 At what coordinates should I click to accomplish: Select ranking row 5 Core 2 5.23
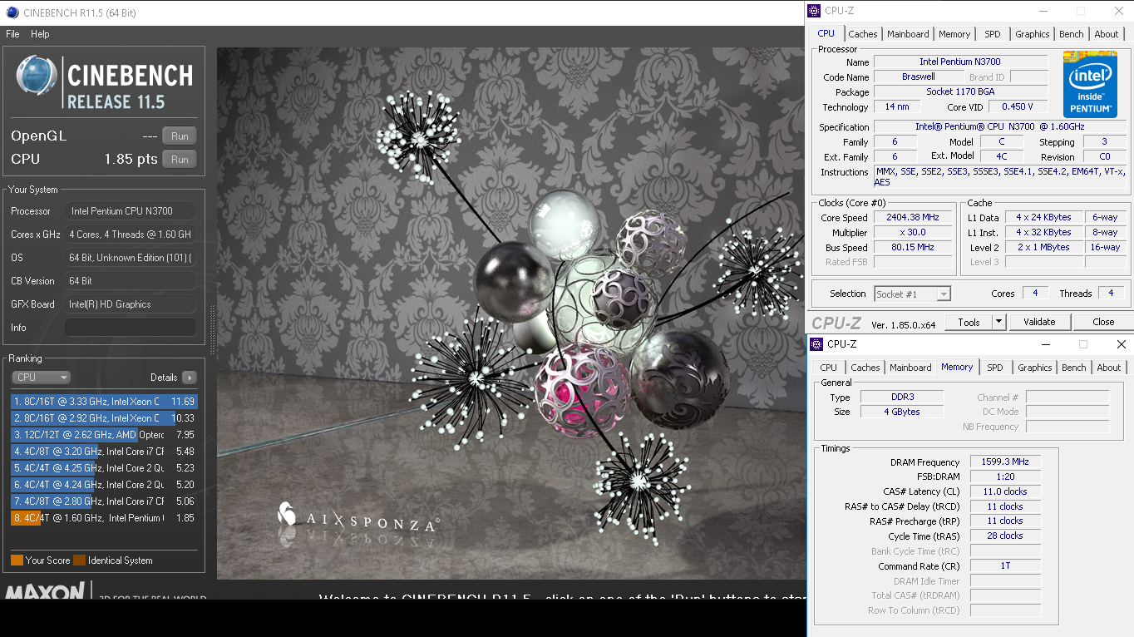(104, 468)
